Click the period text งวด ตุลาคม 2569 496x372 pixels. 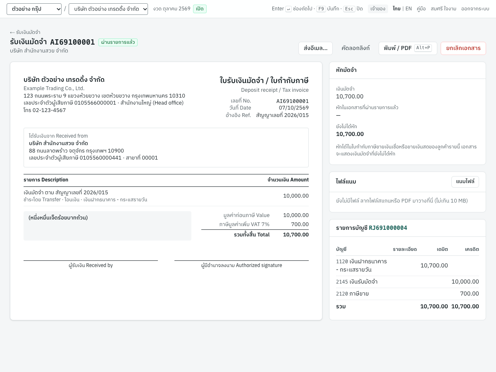[172, 9]
